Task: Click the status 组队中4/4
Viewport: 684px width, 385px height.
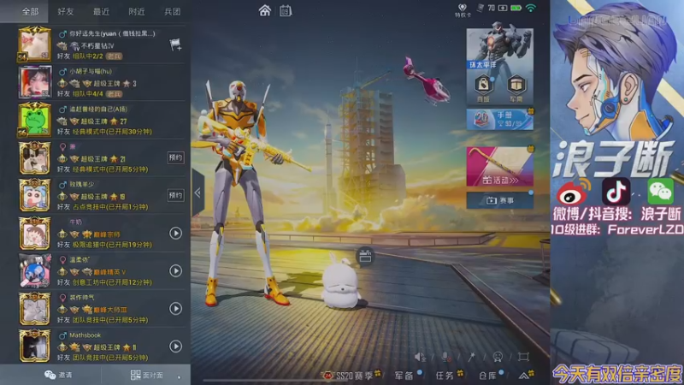Action: (87, 94)
